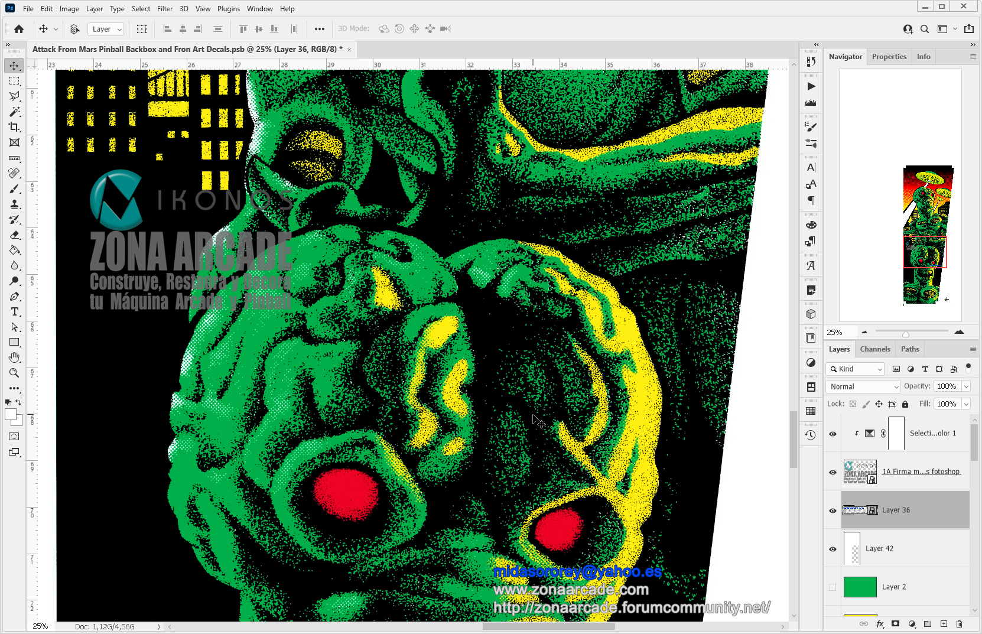
Task: Hide Layer 36 with its eye toggle
Action: [833, 510]
